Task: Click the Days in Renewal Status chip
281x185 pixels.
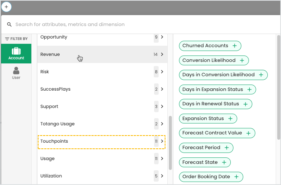Action: point(215,104)
